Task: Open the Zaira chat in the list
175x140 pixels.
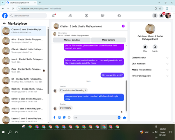Action: pos(23,70)
